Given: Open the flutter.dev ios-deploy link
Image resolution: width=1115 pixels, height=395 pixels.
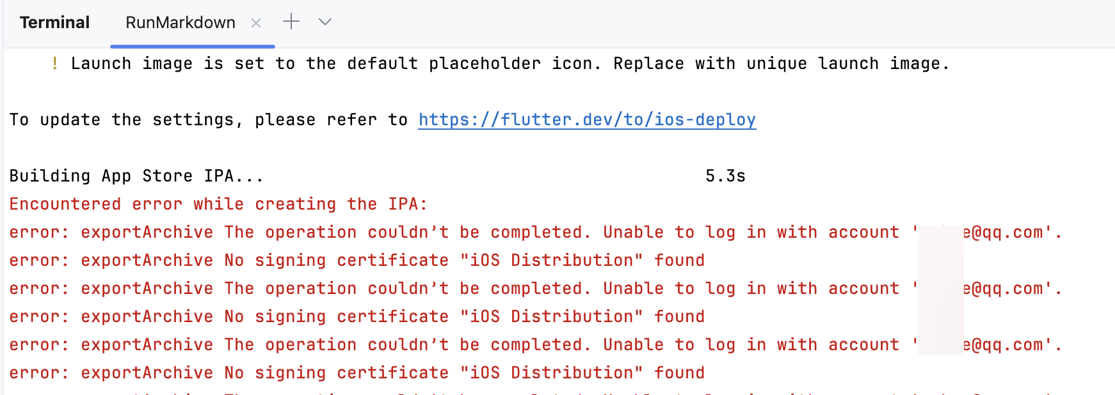Looking at the screenshot, I should [x=587, y=120].
